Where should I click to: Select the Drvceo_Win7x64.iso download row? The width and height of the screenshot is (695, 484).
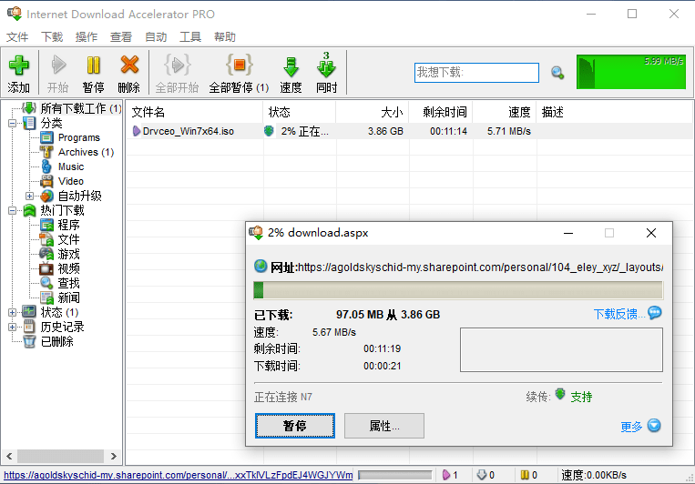tap(189, 131)
